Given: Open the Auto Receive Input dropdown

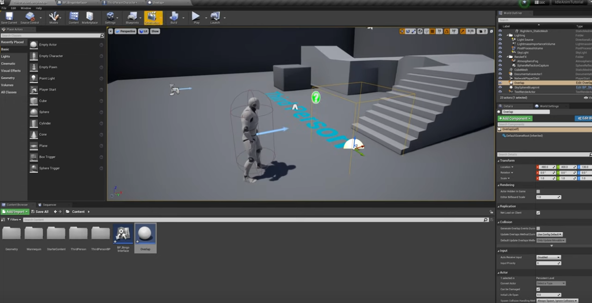Looking at the screenshot, I should pyautogui.click(x=548, y=257).
